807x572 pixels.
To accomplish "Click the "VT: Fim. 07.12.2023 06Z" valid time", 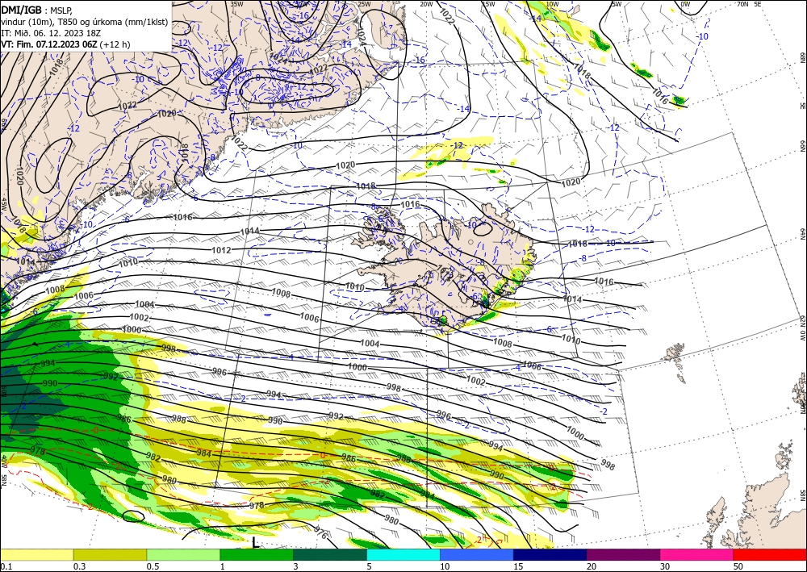I will pos(49,44).
